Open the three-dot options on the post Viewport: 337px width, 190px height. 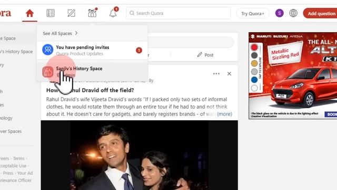pyautogui.click(x=216, y=74)
